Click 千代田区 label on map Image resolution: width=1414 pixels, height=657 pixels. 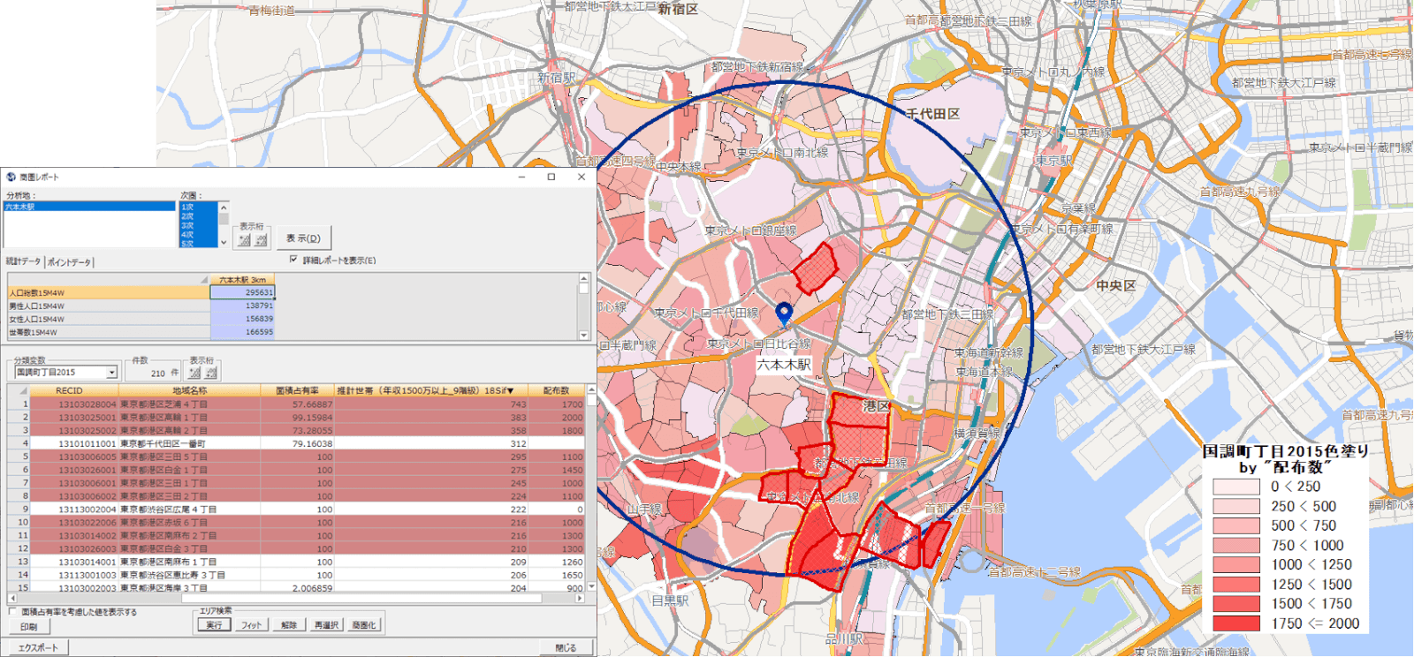click(933, 114)
